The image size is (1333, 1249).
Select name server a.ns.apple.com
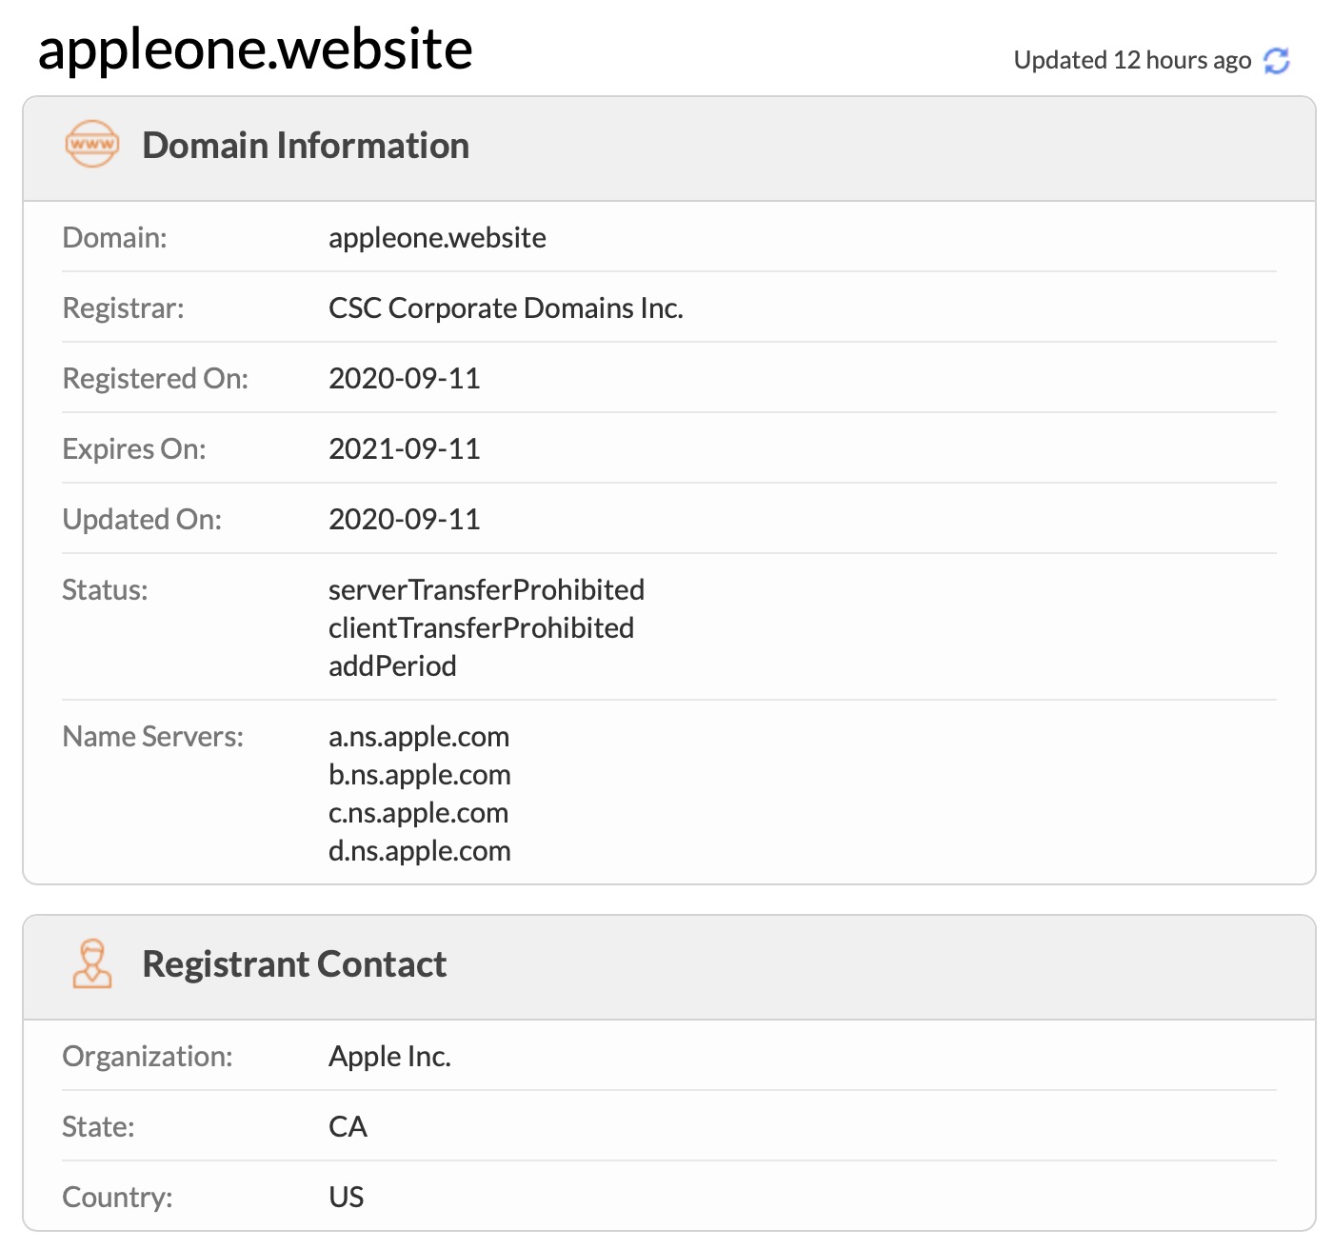(x=419, y=736)
